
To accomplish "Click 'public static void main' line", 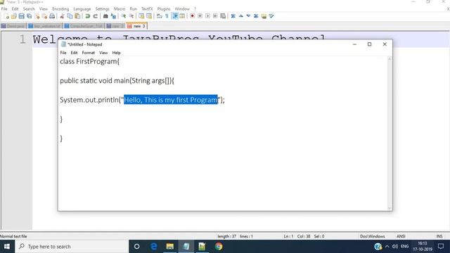I will click(117, 81).
